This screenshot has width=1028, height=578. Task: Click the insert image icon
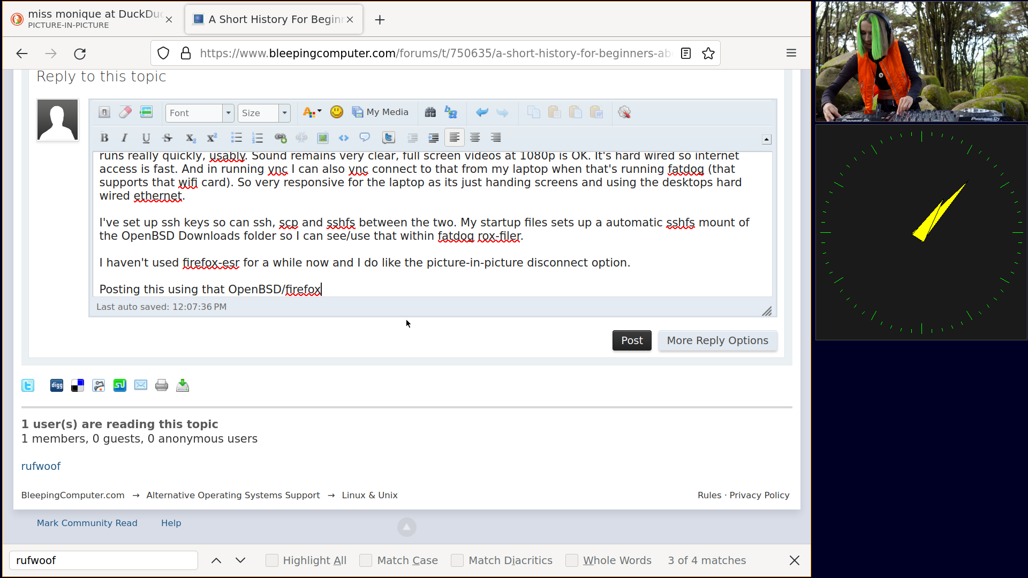(323, 138)
